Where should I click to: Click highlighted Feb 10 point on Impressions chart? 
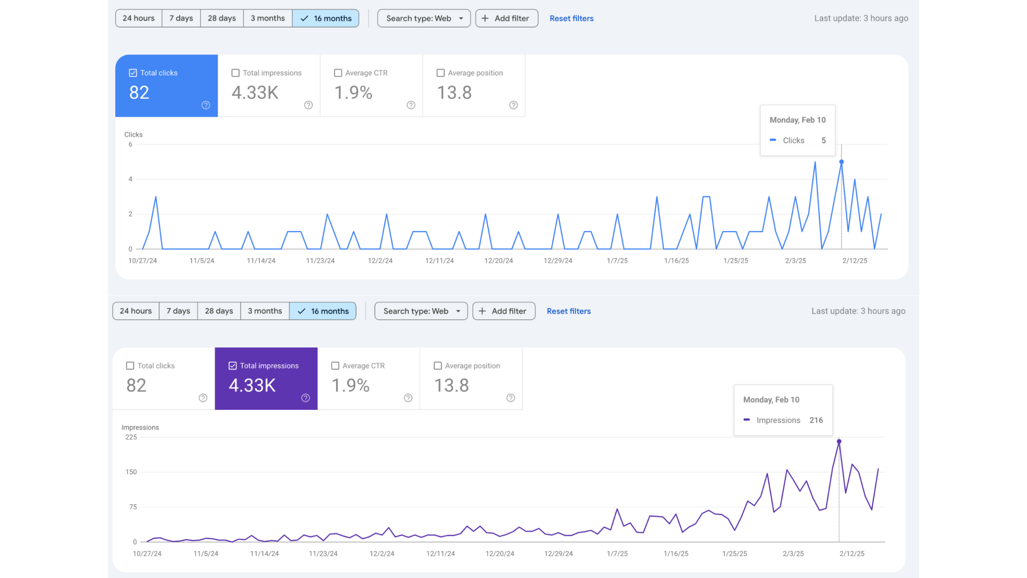coord(839,442)
